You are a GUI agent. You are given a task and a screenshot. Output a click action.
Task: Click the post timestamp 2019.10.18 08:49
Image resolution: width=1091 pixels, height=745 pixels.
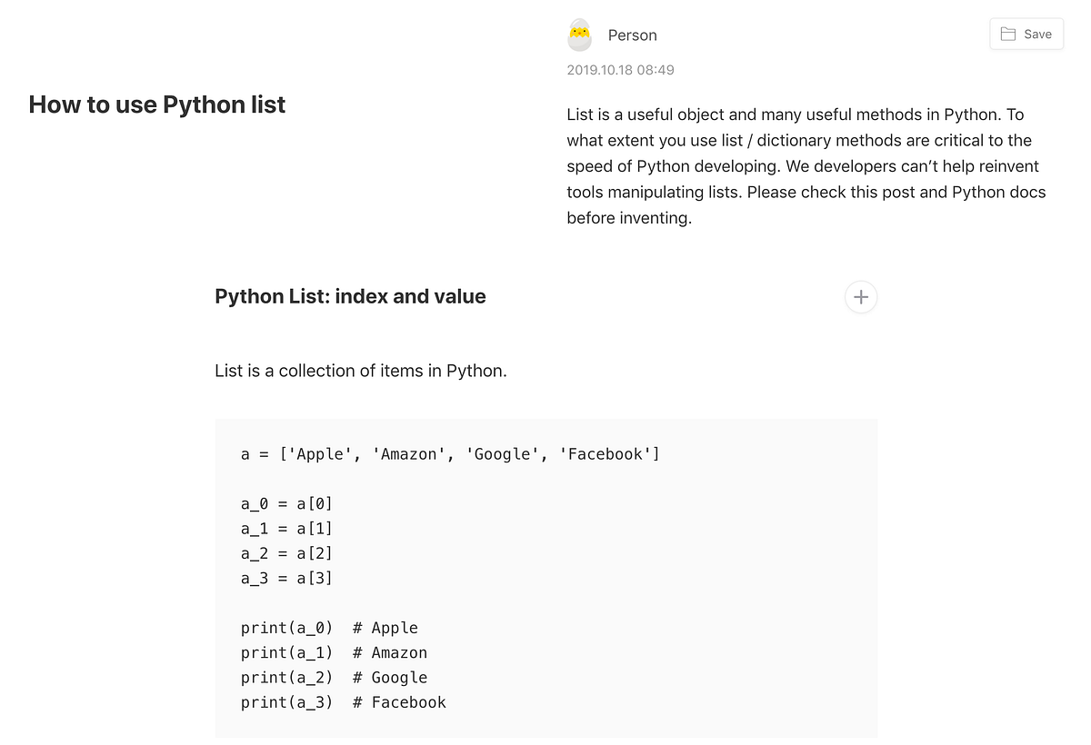(620, 70)
